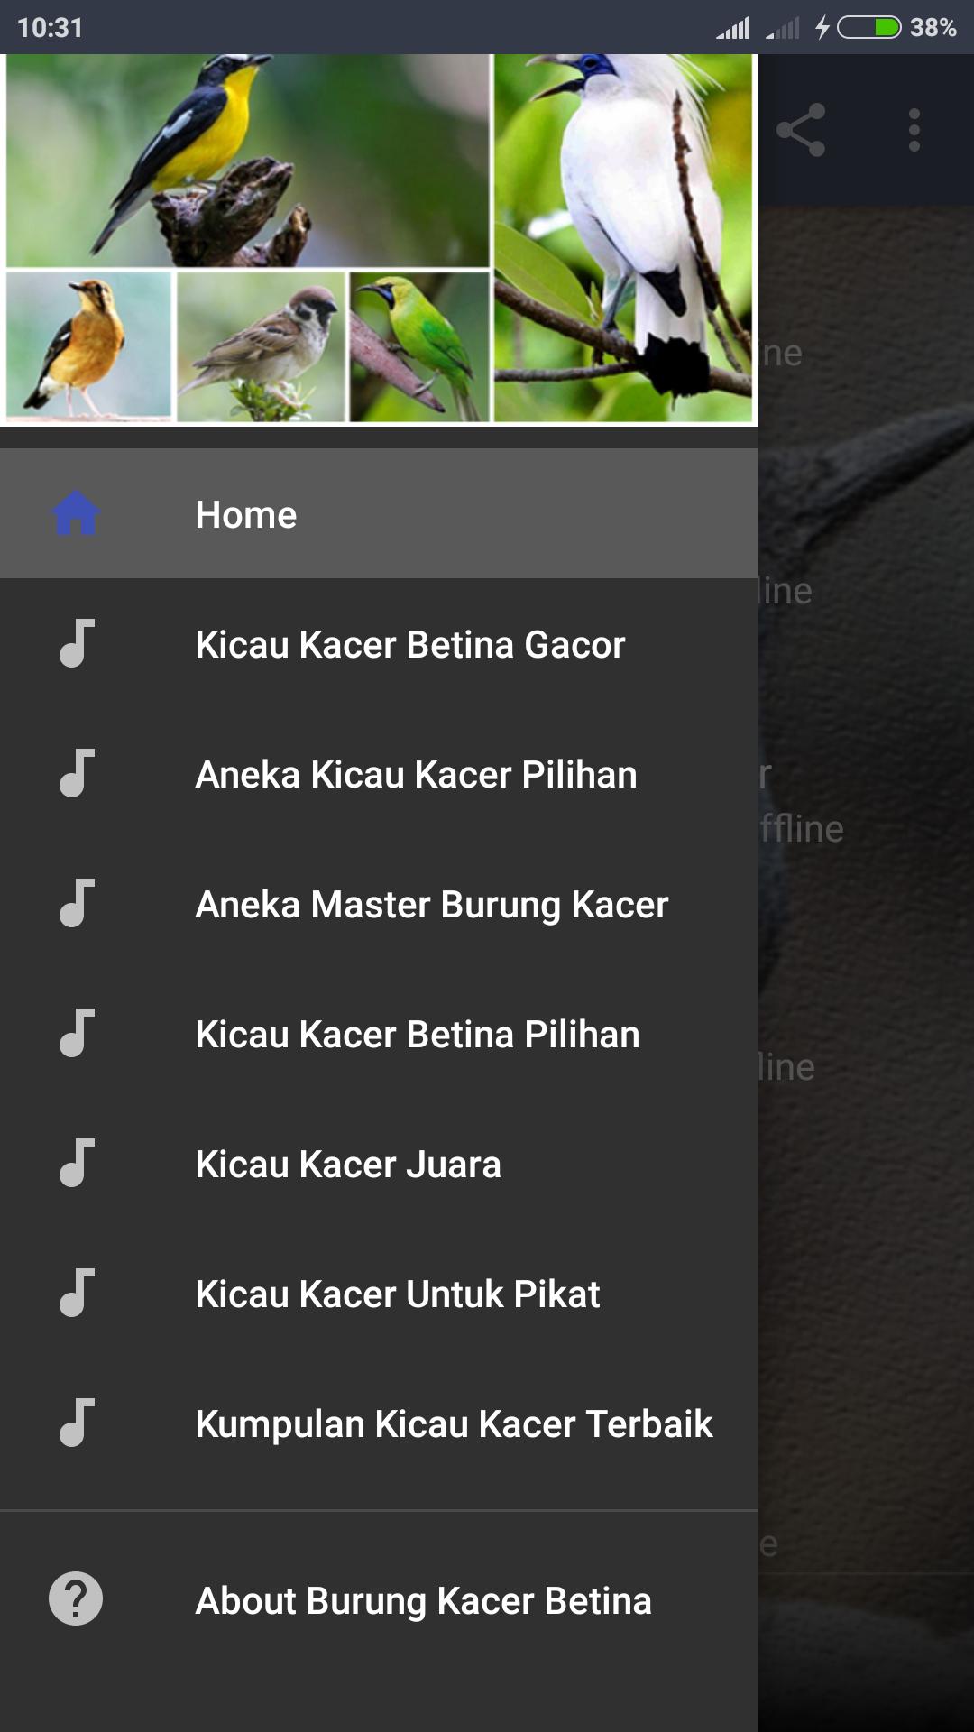Tap music note beside Kumpulan Kicau Kacer Terbaik
Screen dimensions: 974x1732
click(76, 1423)
